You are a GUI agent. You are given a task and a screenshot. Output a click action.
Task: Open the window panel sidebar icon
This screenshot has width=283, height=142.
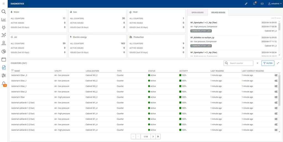coord(4,60)
